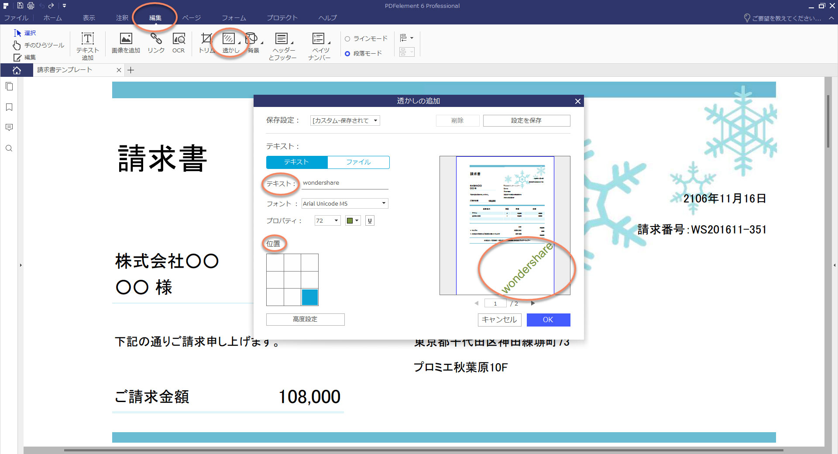The width and height of the screenshot is (838, 454).
Task: Open the advanced settings (高度設定)
Action: tap(305, 319)
